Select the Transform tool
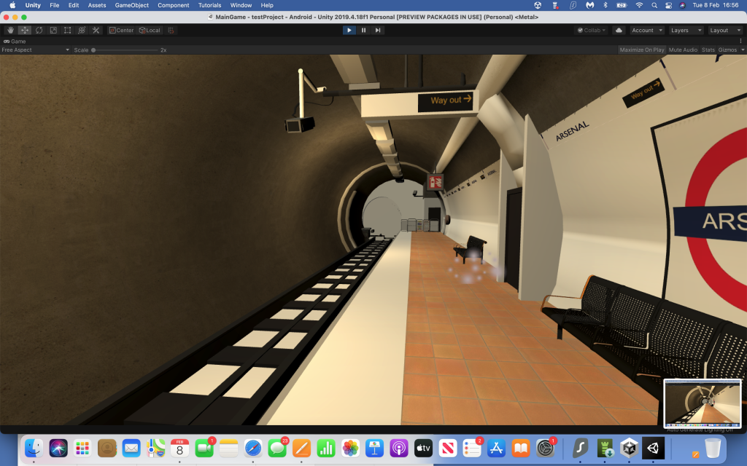Viewport: 747px width, 466px height. [82, 30]
